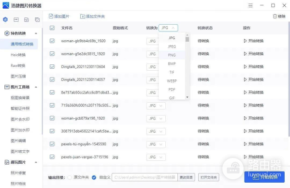Start converting 3087913db45822141 via play icon

click(245, 131)
